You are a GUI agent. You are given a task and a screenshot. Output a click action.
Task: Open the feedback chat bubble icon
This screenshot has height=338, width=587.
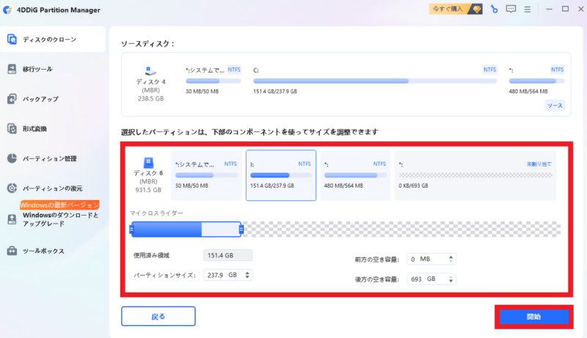pyautogui.click(x=511, y=10)
